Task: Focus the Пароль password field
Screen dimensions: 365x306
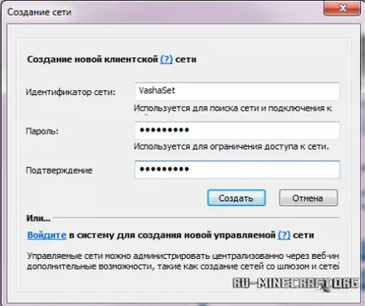Action: 237,130
